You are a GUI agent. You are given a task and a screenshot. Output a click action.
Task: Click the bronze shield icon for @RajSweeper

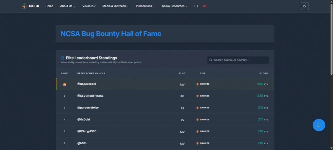197,84
